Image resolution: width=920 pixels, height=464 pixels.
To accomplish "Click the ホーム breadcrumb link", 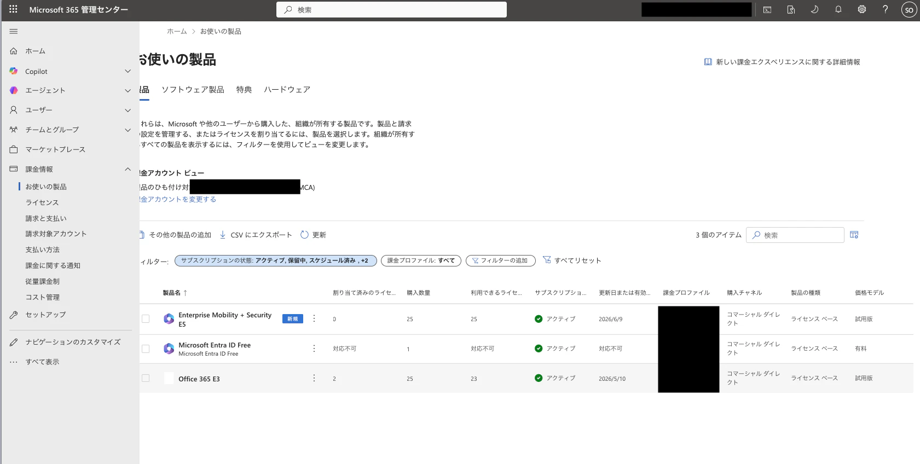I will [177, 31].
